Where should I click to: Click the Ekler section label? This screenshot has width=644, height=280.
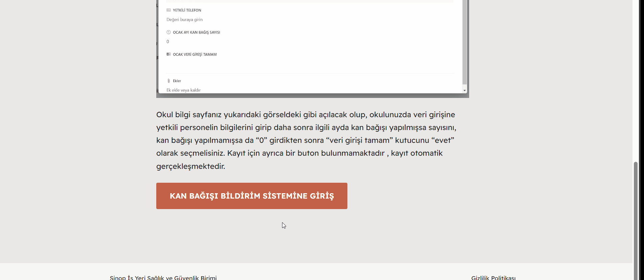pos(177,81)
